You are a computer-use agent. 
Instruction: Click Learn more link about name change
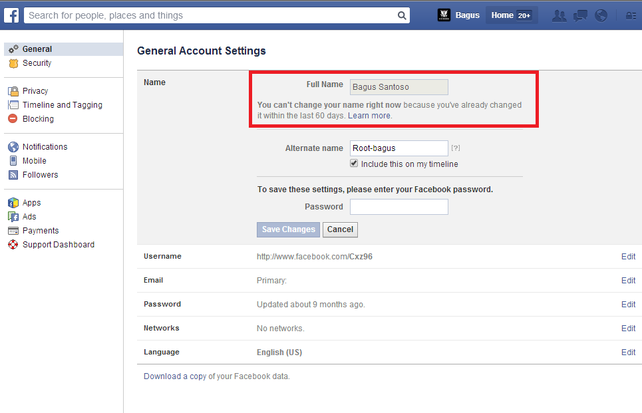(369, 116)
